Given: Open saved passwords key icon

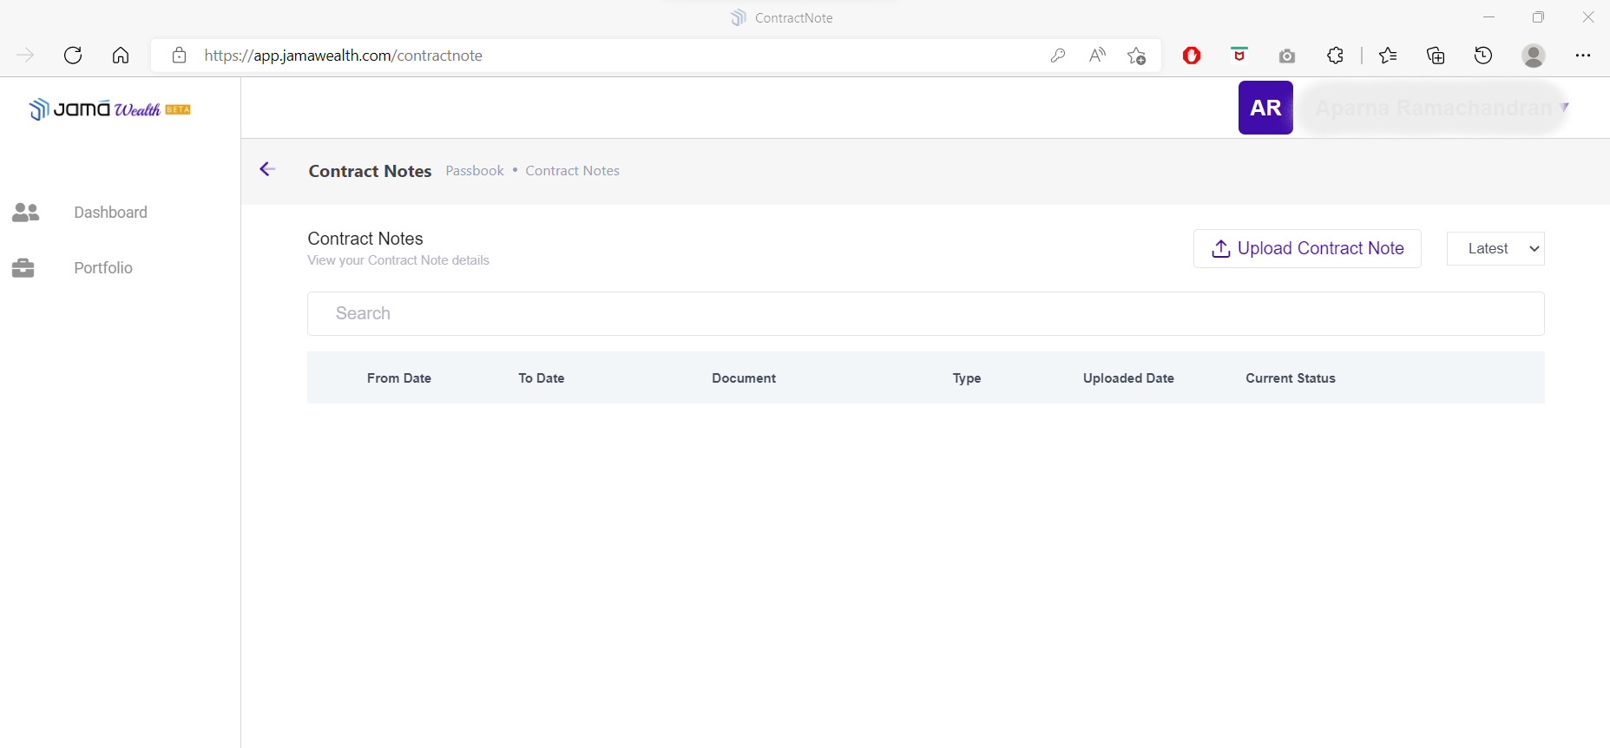Looking at the screenshot, I should 1058,56.
